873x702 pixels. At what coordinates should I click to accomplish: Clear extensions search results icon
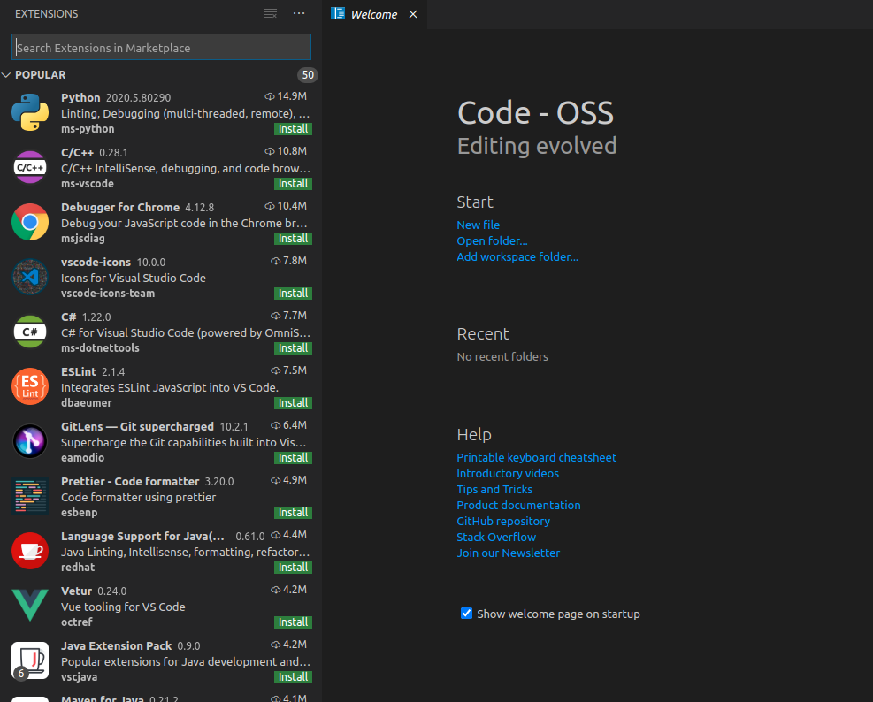tap(271, 13)
